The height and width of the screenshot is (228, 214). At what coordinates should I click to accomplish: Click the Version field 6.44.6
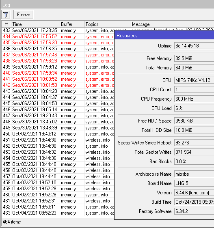pos(194,193)
